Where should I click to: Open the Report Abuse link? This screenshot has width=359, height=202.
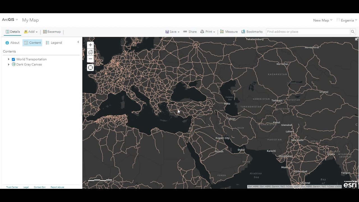(57, 187)
